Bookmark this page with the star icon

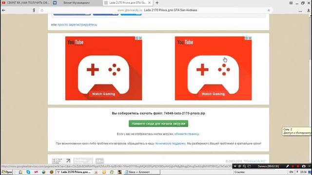[x=269, y=10]
